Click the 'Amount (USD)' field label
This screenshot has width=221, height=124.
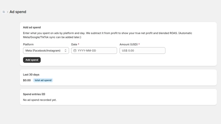click(x=128, y=44)
